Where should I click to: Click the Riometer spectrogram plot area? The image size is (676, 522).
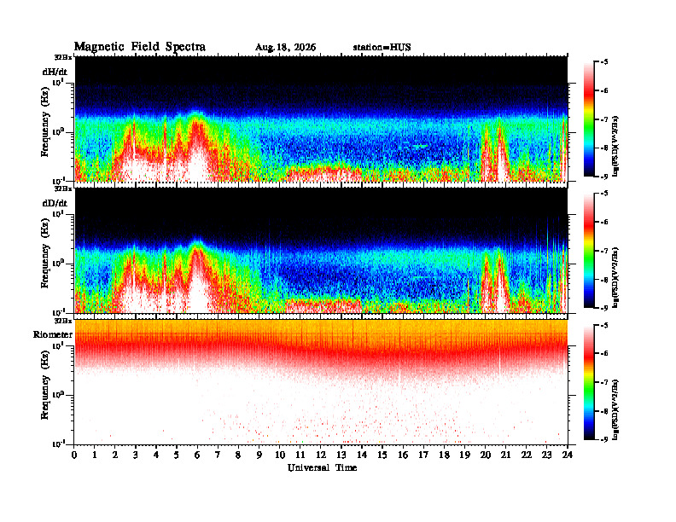[321, 382]
